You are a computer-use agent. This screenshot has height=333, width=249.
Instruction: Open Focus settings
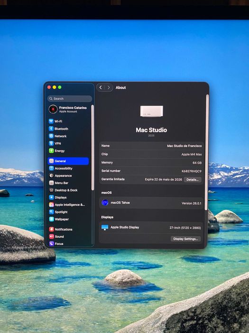56,244
